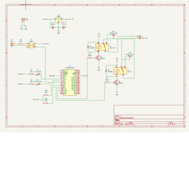Select the L7805 voltage regulator symbol U2

59,20
